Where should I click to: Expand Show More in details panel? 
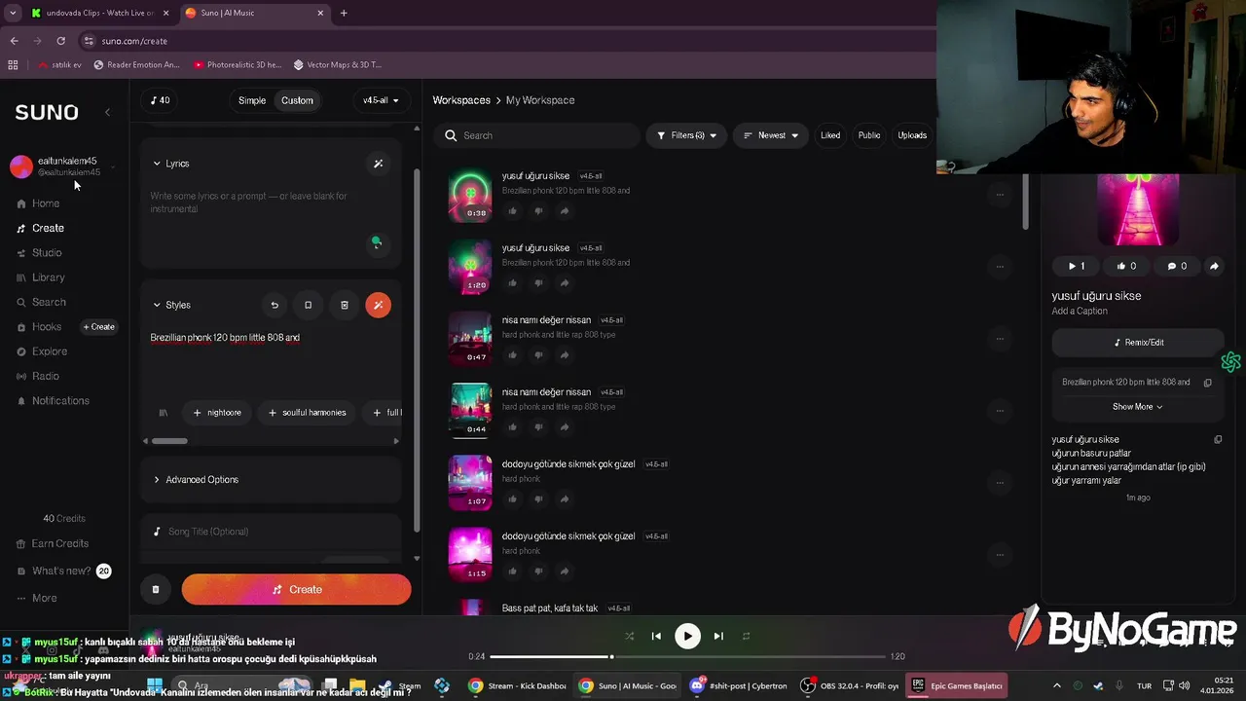click(1137, 407)
